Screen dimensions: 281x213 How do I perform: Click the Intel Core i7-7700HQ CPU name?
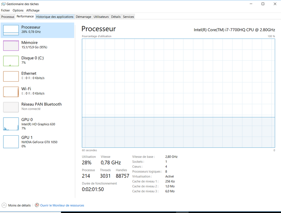(x=234, y=30)
